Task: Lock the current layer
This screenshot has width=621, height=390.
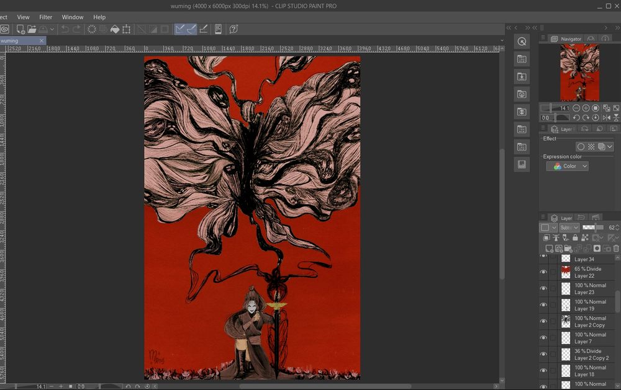Action: 576,237
